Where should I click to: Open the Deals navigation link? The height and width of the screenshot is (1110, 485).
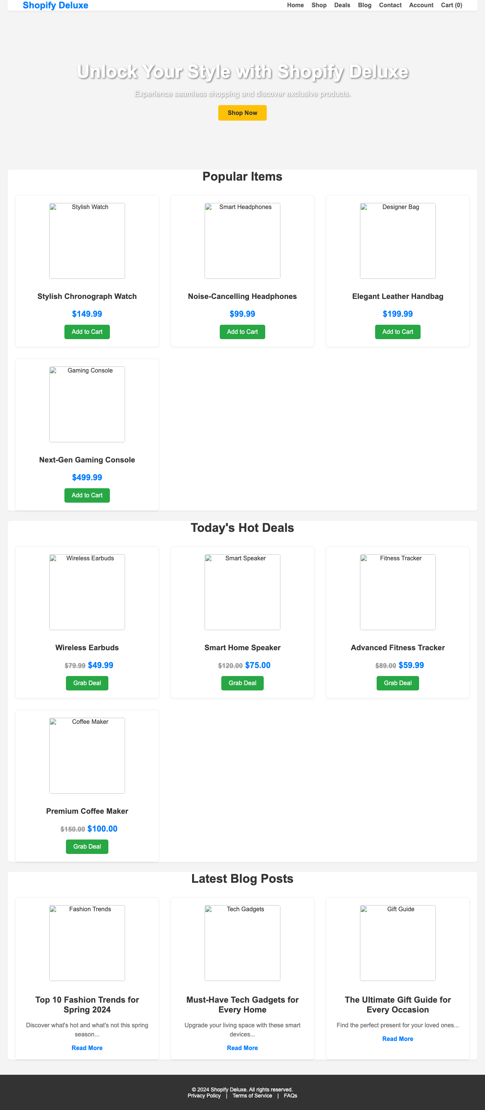(x=342, y=5)
